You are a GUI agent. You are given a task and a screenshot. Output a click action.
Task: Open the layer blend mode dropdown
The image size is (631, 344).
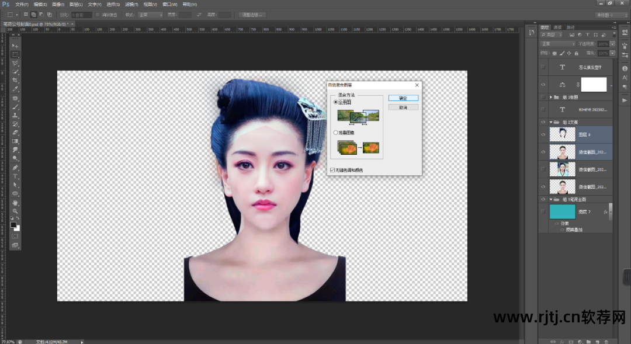pos(558,44)
